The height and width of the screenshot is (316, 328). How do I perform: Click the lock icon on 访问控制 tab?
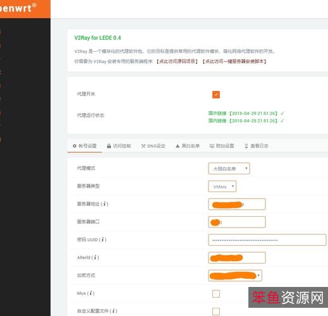(109, 146)
